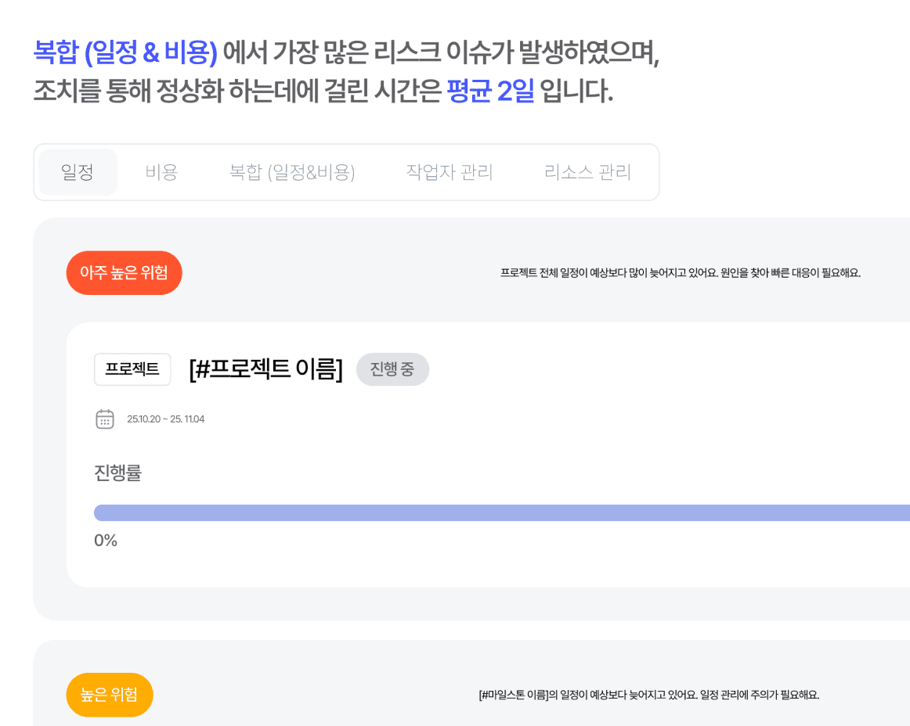Click the blue 복합 (일정 & 비용) headline text
The height and width of the screenshot is (726, 910).
coord(125,52)
